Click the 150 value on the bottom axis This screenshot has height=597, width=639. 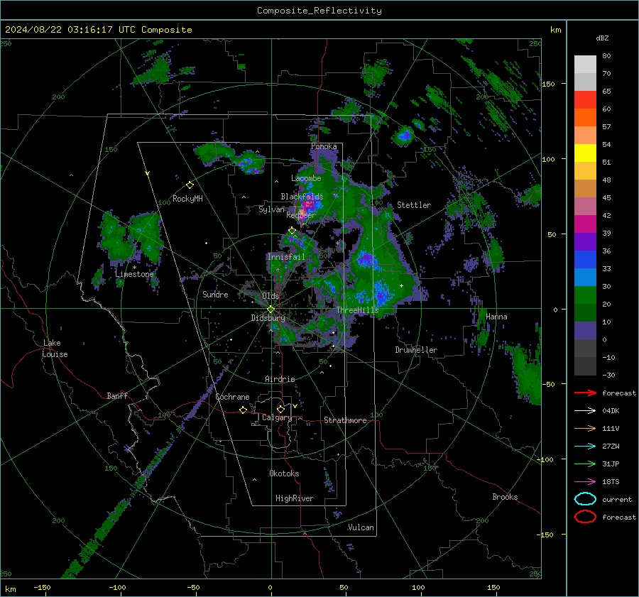point(493,588)
